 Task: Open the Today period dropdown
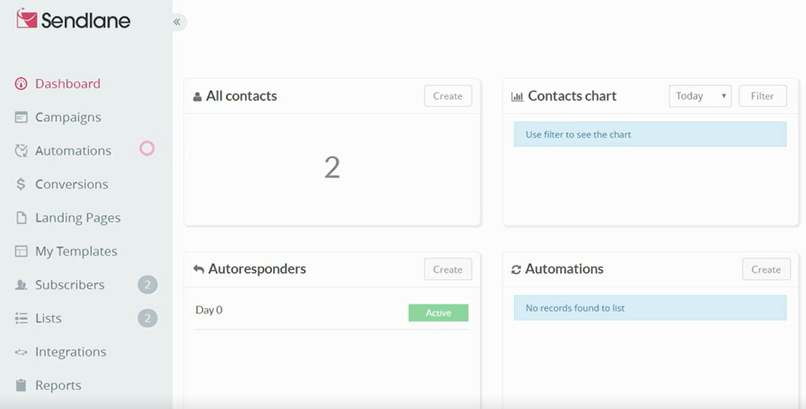[700, 96]
